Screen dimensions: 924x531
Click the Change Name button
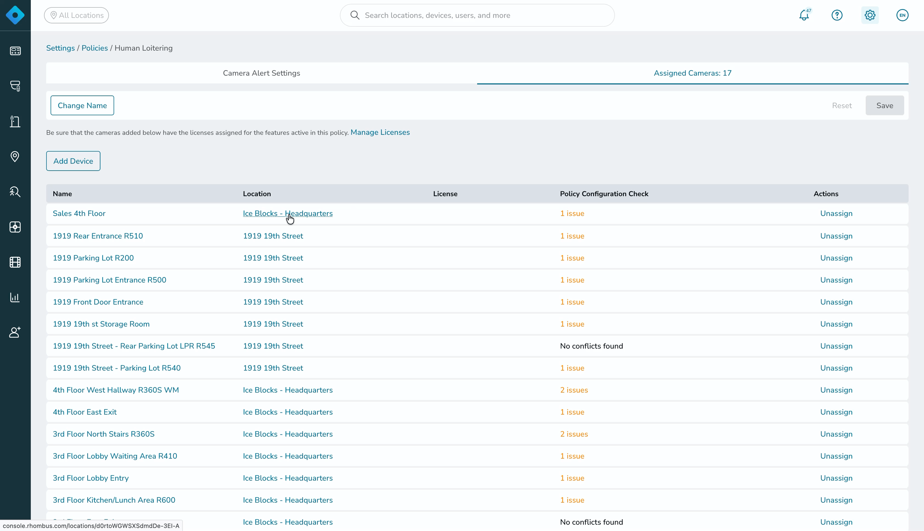[82, 105]
